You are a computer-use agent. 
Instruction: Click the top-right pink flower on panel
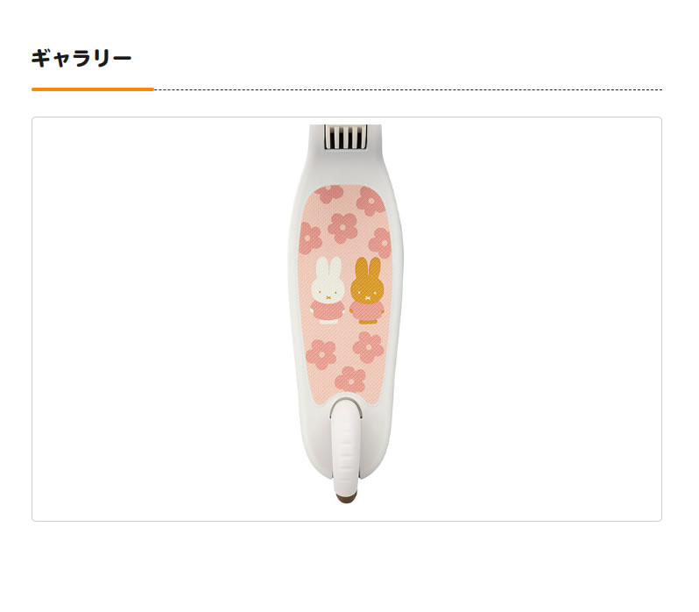370,201
